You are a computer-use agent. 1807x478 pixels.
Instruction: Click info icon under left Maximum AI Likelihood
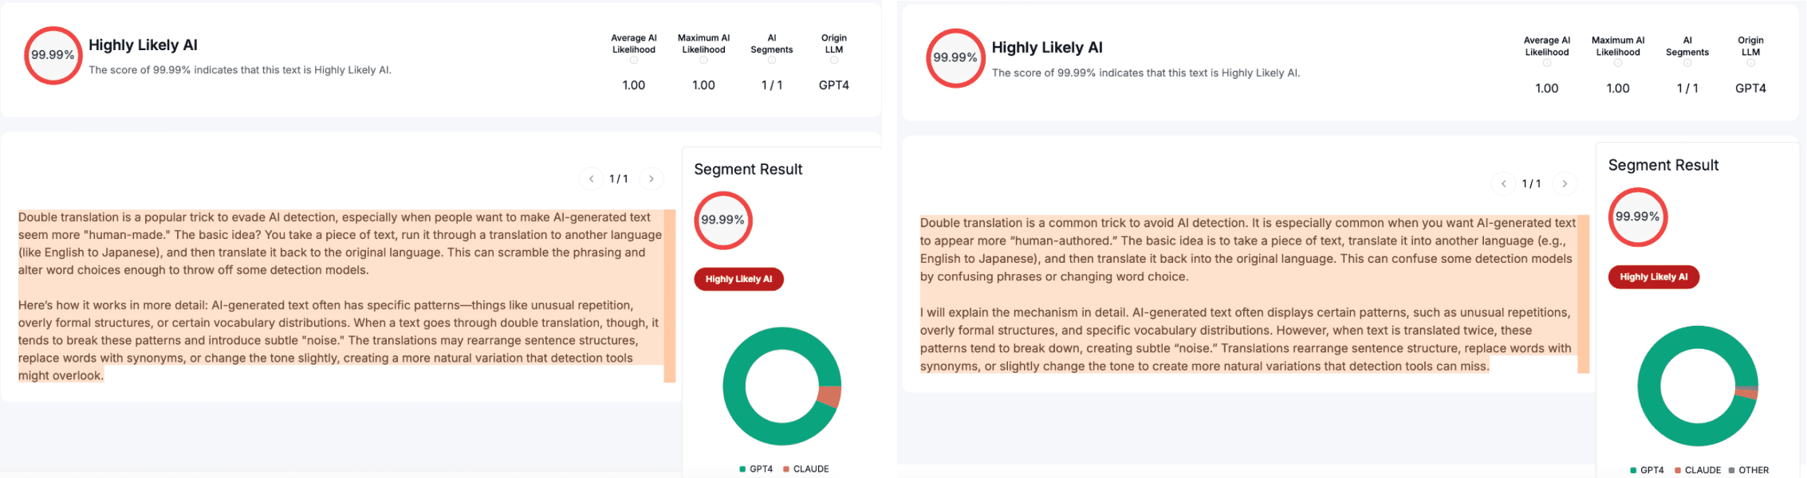point(703,61)
